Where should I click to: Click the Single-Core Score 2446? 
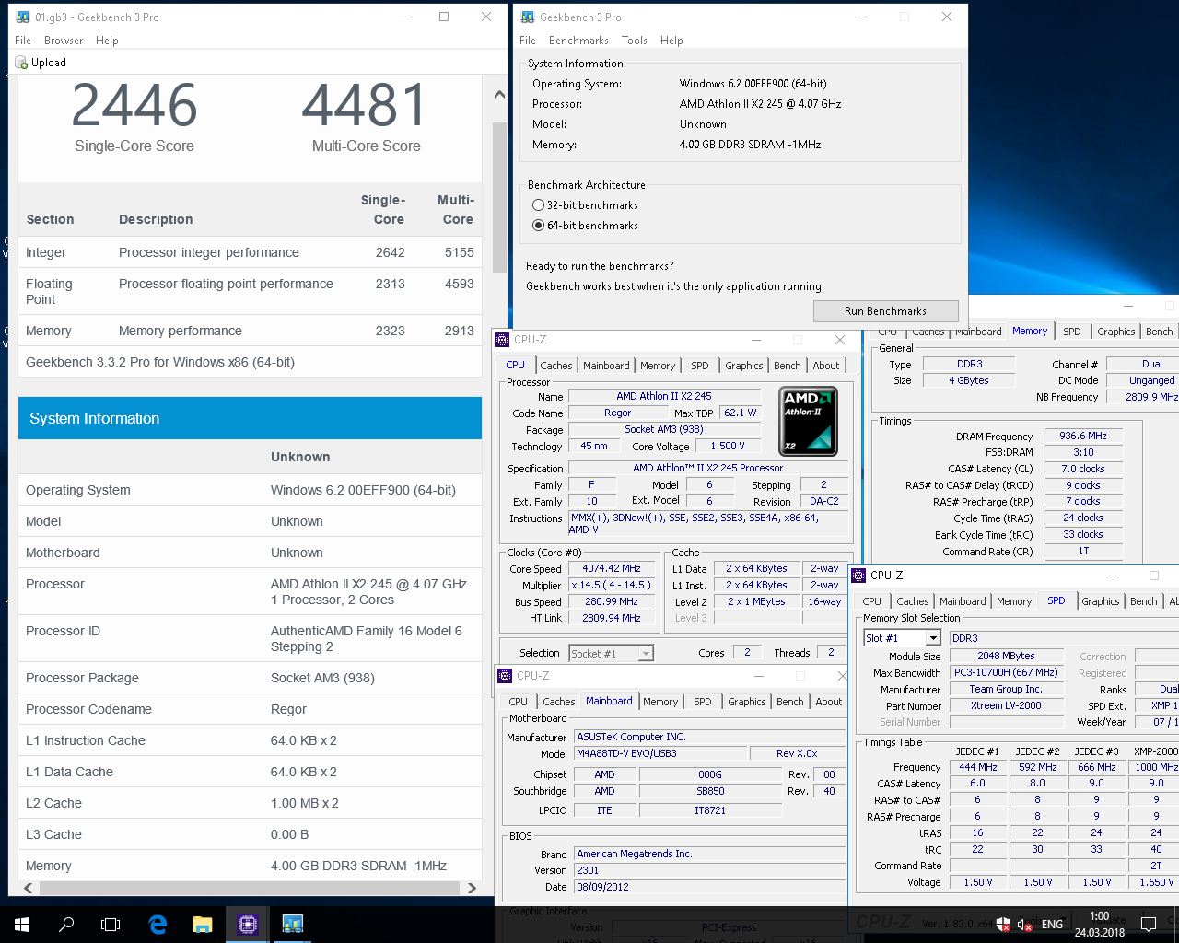134,105
